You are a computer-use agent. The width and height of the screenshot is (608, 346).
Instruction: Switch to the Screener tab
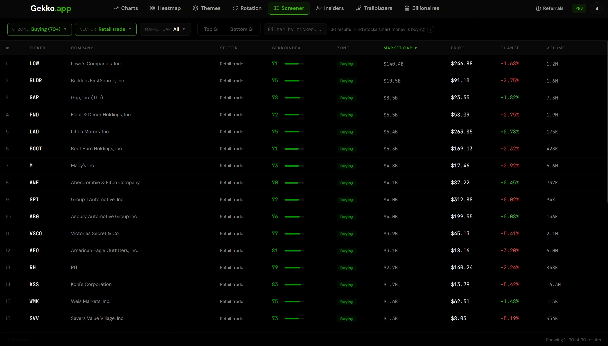click(289, 8)
